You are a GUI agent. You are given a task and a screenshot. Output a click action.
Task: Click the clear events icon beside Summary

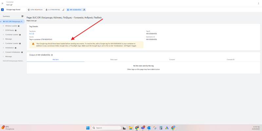[x=23, y=16]
